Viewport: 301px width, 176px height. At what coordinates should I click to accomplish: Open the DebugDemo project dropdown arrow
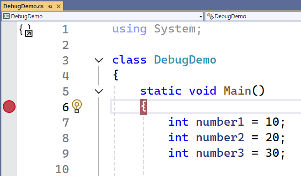tap(201, 17)
